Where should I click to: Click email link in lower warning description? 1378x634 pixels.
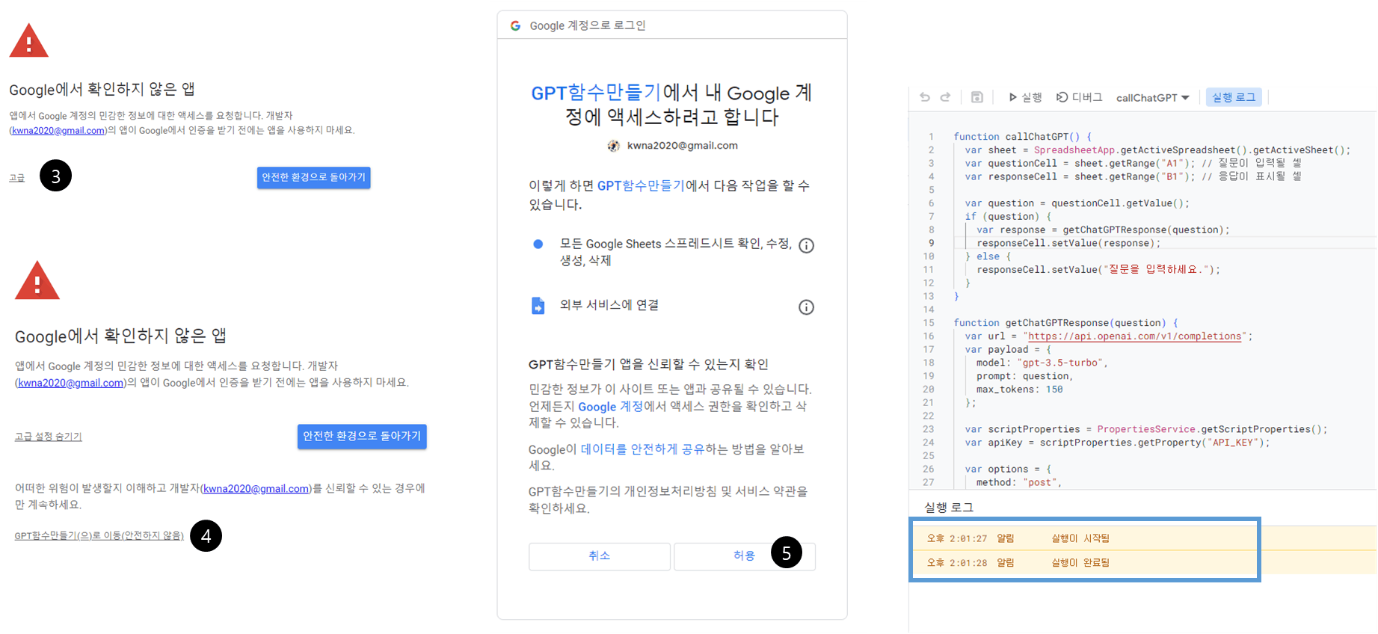coord(71,383)
